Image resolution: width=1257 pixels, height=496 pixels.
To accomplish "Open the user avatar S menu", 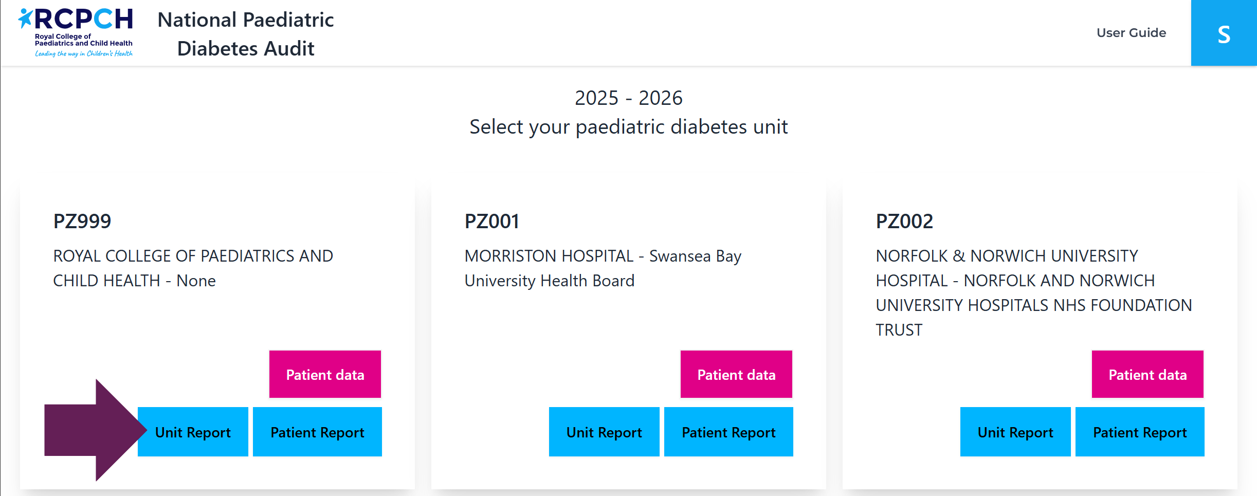I will click(1224, 33).
